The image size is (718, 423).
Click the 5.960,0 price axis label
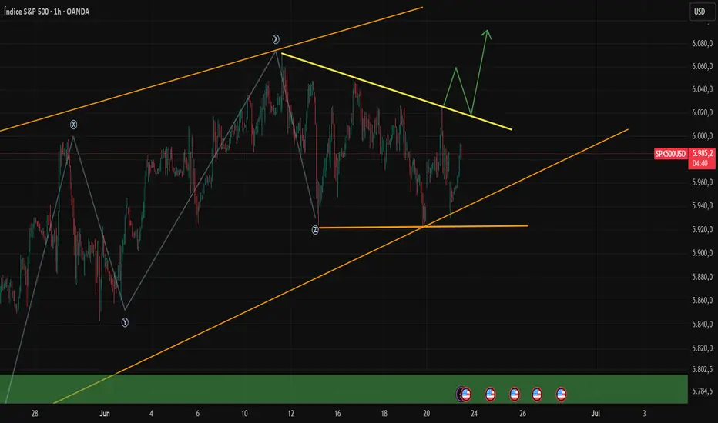[x=702, y=182]
